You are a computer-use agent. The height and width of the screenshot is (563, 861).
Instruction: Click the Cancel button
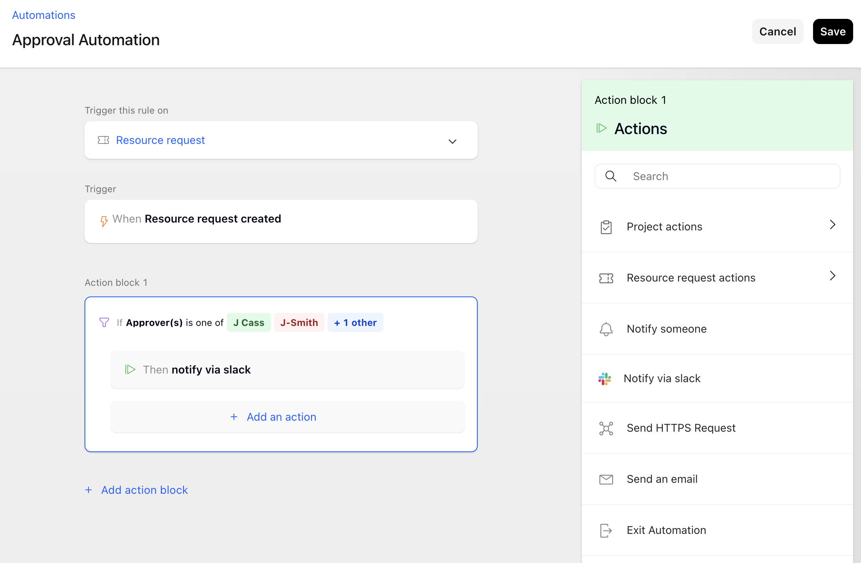coord(777,31)
